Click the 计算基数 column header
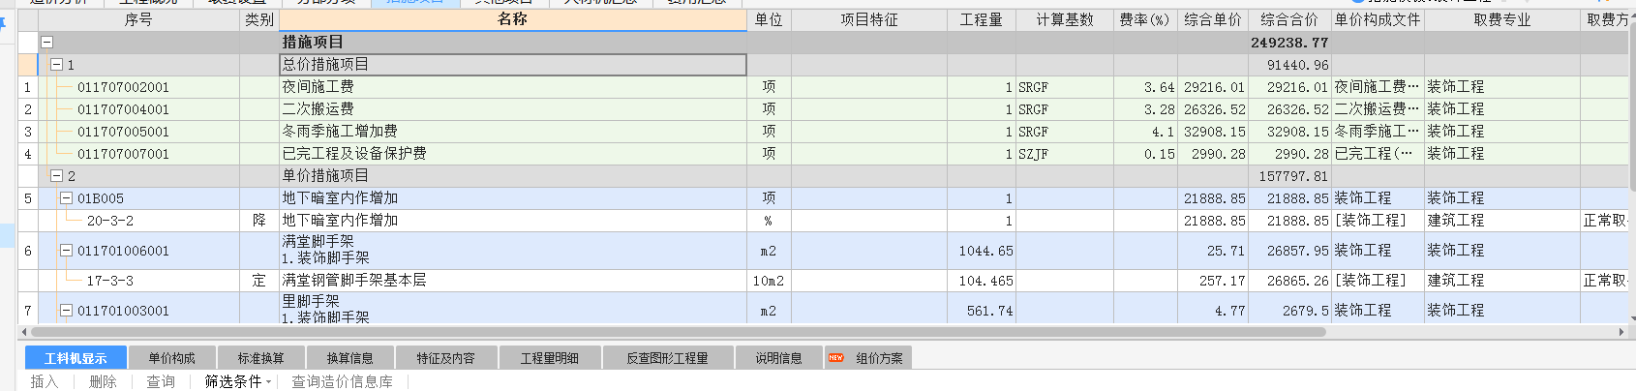 [x=1065, y=19]
